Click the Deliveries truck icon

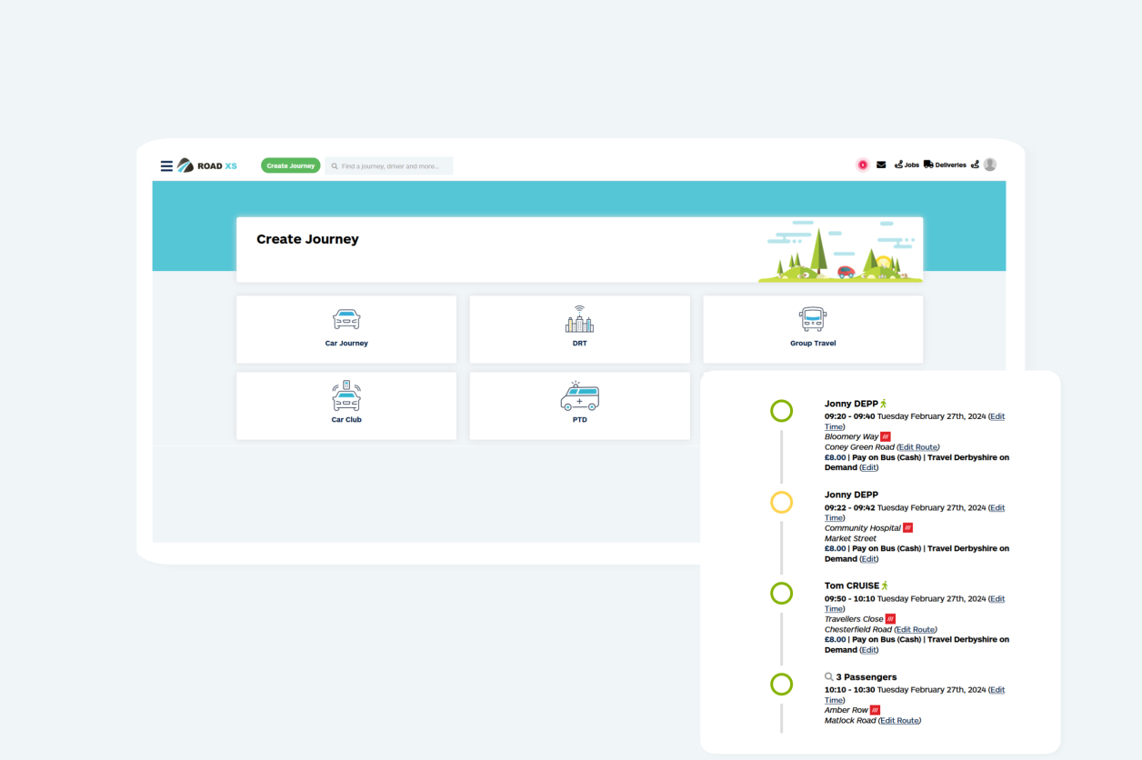point(928,165)
